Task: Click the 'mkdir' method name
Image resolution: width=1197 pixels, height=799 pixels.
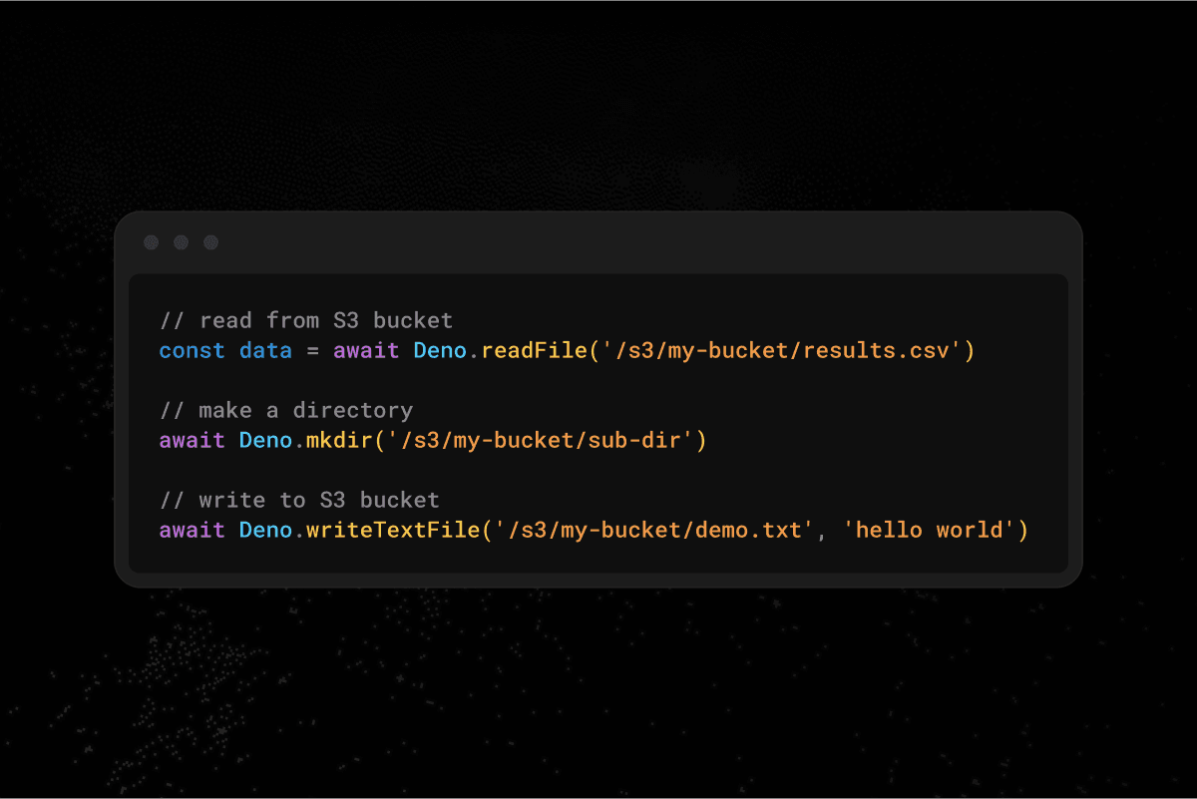Action: [339, 440]
